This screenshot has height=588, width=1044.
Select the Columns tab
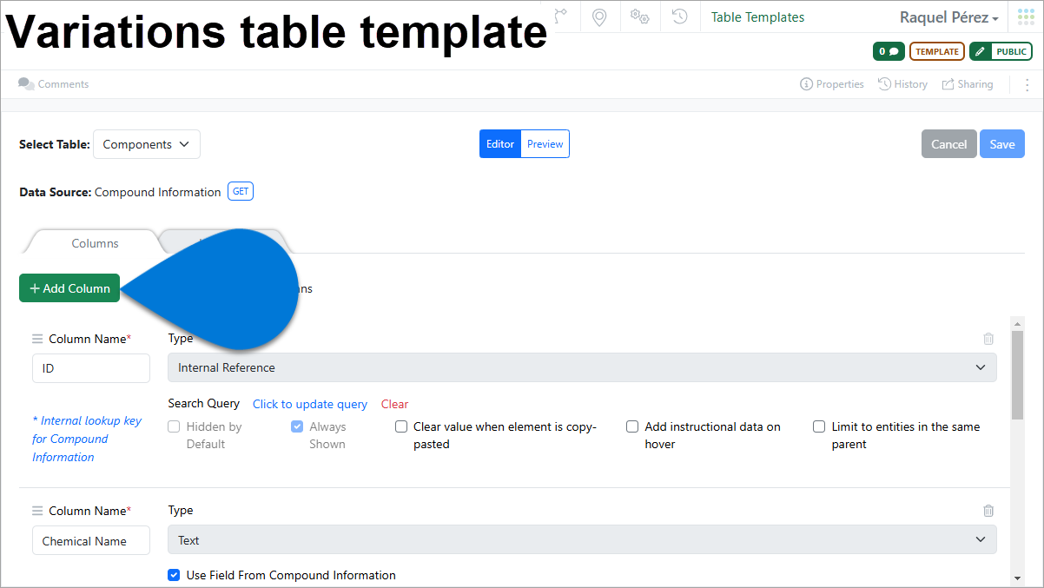[x=95, y=243]
